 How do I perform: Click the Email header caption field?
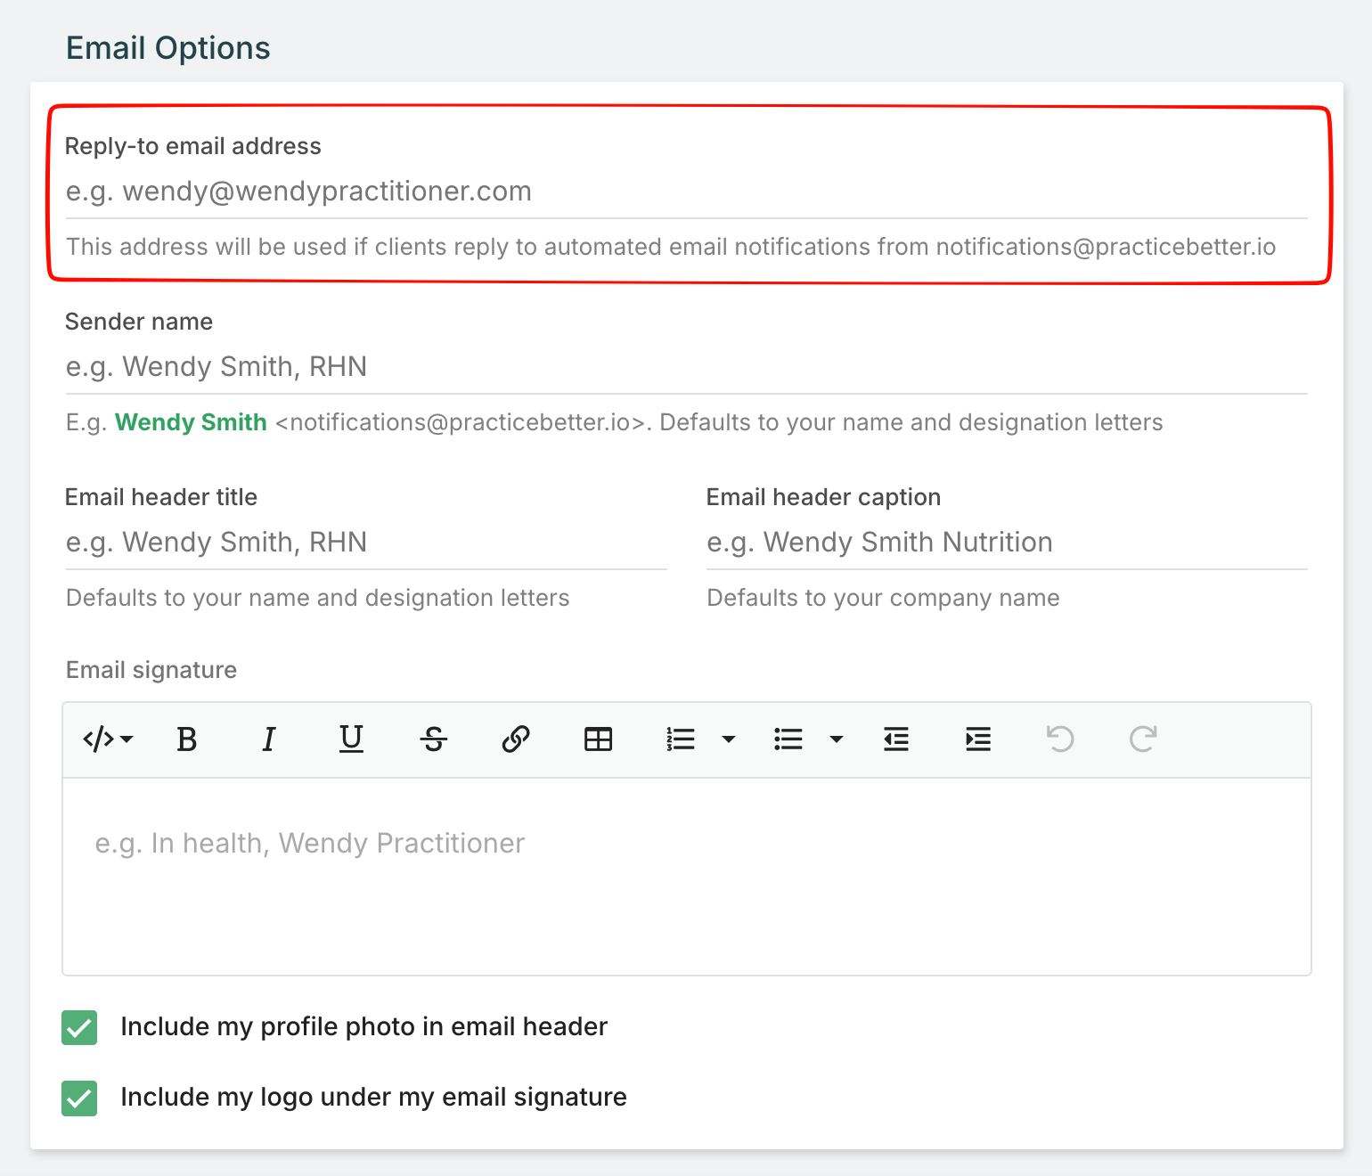click(1007, 543)
